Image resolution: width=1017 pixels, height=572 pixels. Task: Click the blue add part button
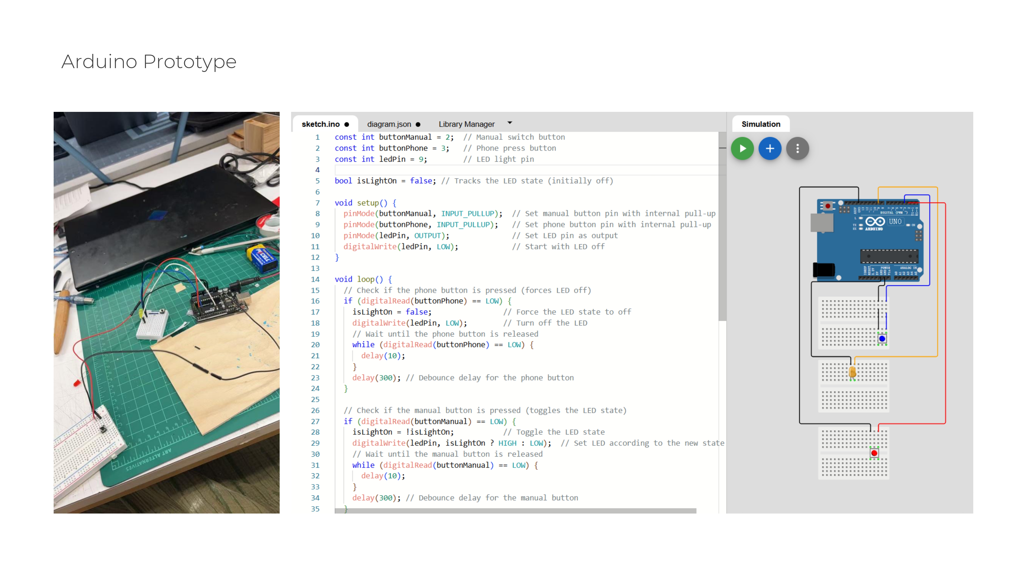[770, 148]
